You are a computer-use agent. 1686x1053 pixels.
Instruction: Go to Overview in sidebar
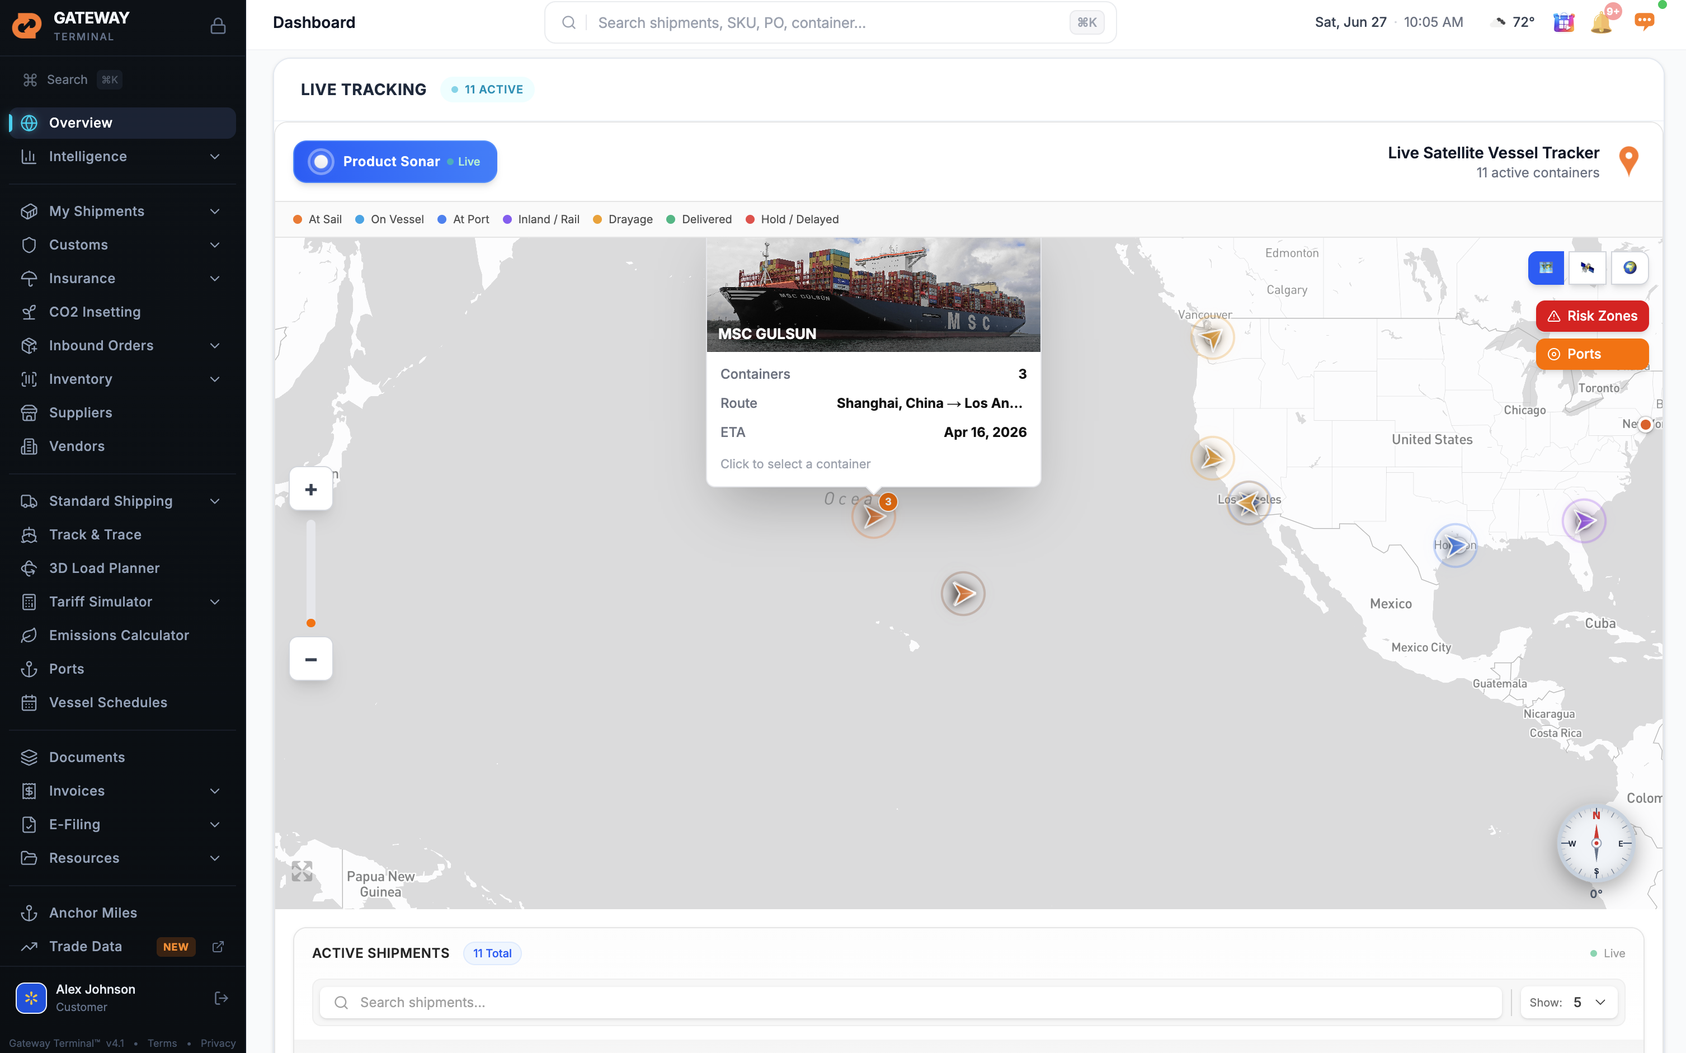[123, 123]
